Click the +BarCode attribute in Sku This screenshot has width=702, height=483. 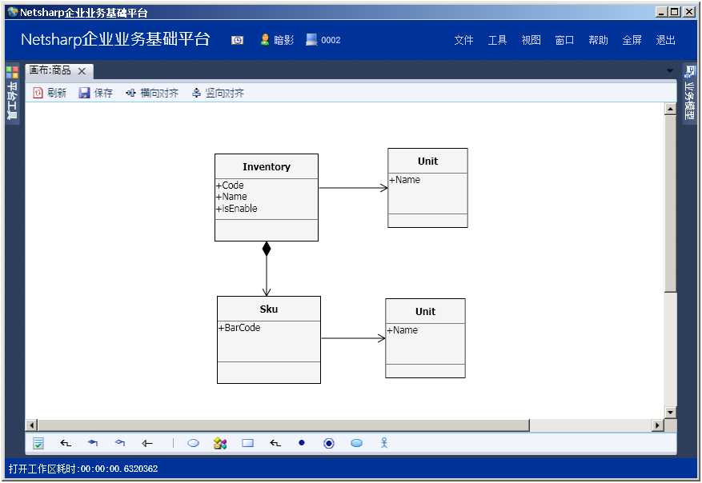click(x=239, y=327)
